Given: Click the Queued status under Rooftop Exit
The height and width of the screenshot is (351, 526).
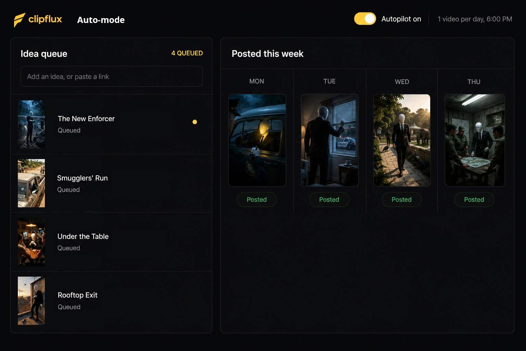Looking at the screenshot, I should tap(69, 307).
